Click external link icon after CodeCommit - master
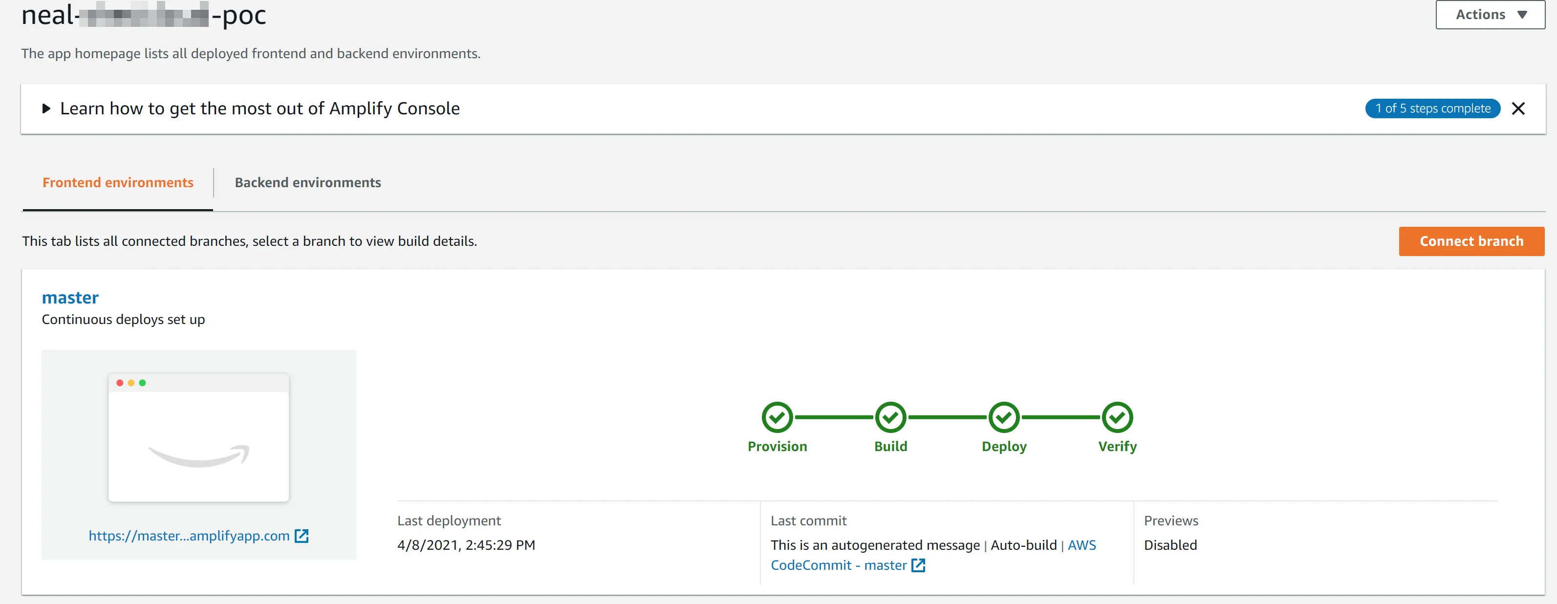 coord(918,565)
